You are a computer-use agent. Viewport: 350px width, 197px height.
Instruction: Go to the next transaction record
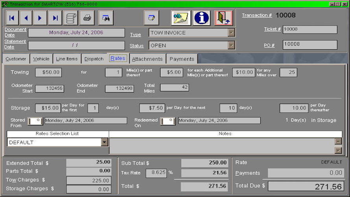(40, 18)
